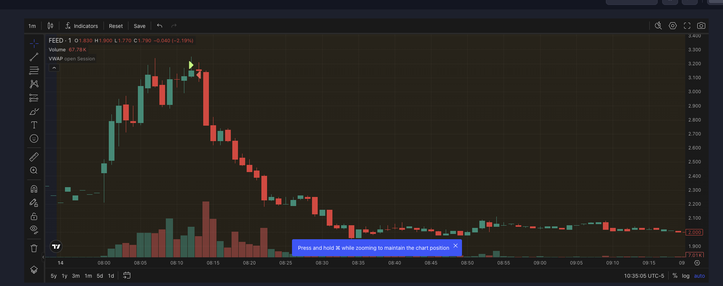Select the 5d time range

point(100,276)
